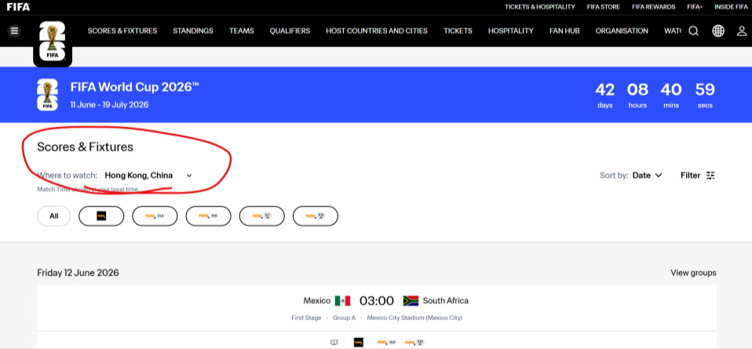Go to Scores & Fixtures in navbar
Screen dimensions: 752x349
[122, 31]
